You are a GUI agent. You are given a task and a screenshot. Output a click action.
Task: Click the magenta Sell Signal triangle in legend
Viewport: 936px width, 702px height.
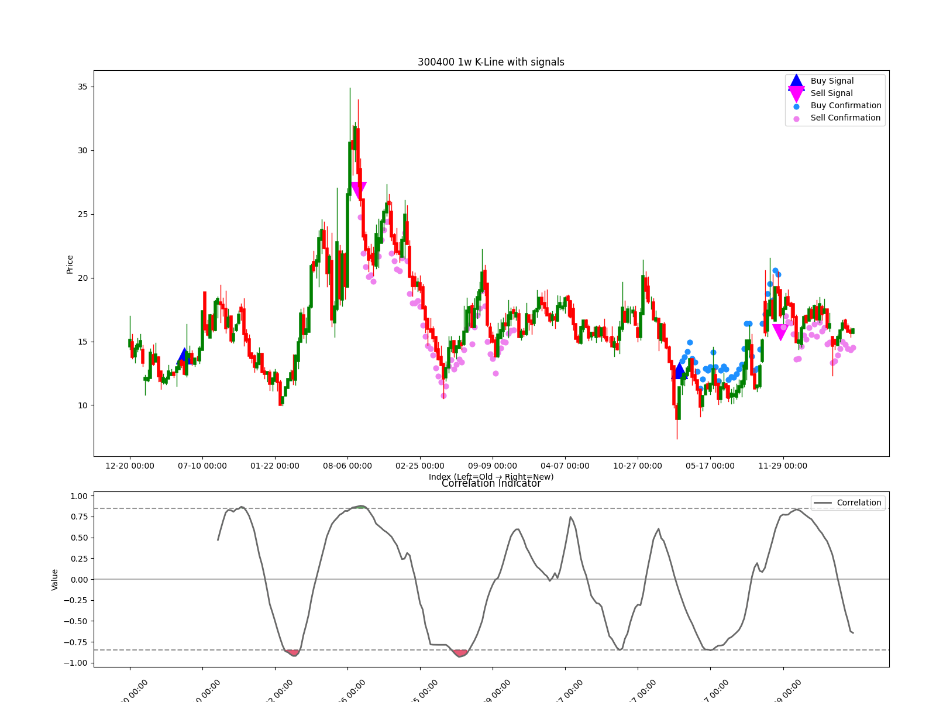[x=796, y=94]
